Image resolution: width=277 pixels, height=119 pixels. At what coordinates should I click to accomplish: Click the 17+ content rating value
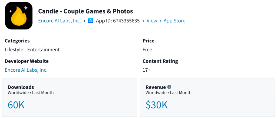click(x=147, y=70)
